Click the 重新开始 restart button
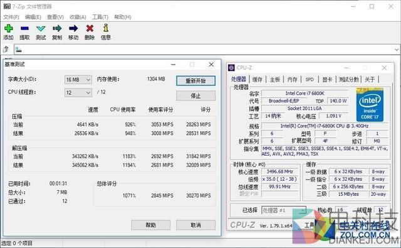This screenshot has width=401, height=248. pyautogui.click(x=195, y=81)
